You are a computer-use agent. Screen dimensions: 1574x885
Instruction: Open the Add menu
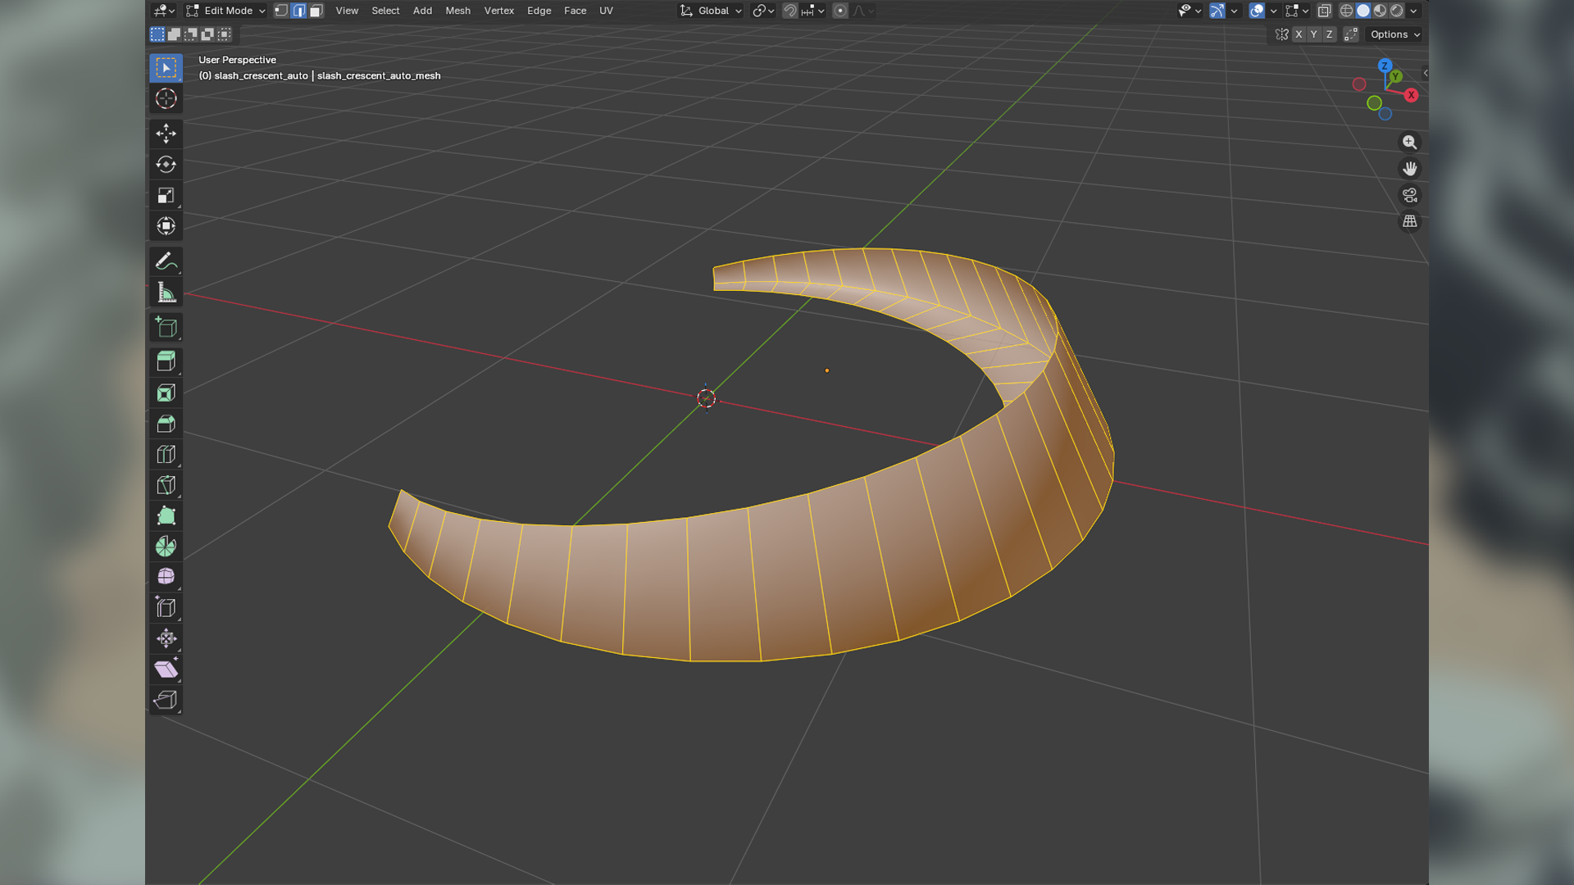pos(422,11)
